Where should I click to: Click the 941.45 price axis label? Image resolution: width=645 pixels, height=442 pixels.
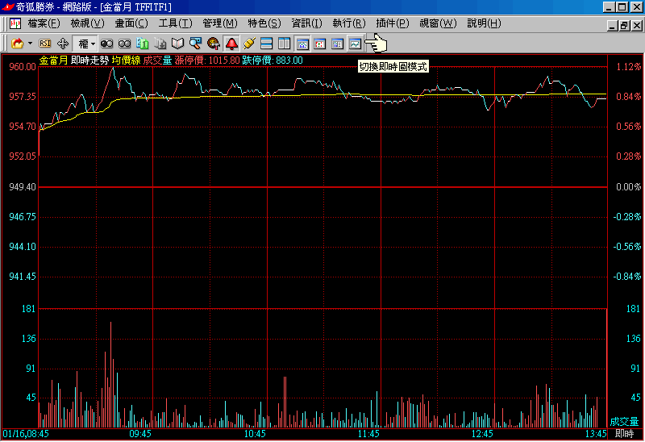[23, 276]
